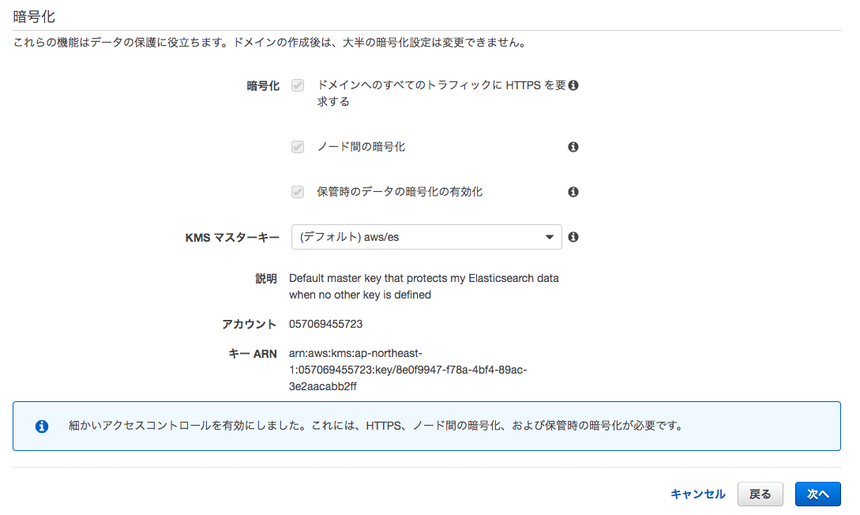This screenshot has height=515, width=860.
Task: Toggle the 保管時のデータの暗号化の有効化 checkbox
Action: tap(298, 192)
